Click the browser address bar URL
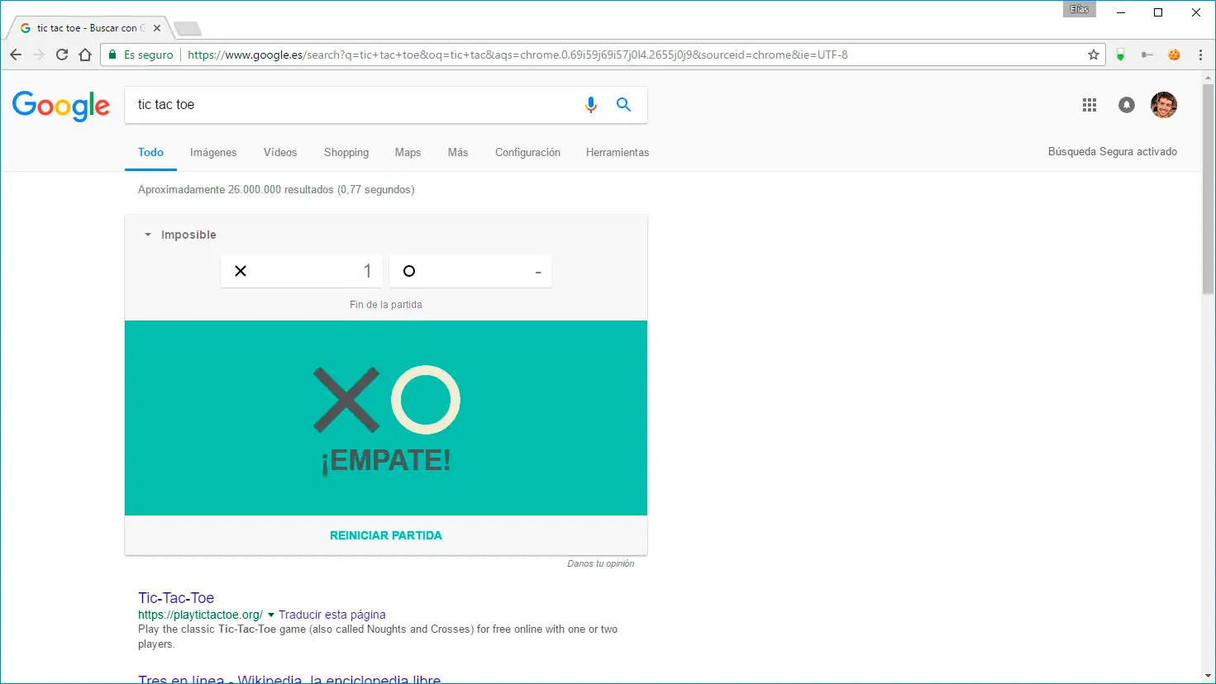 tap(517, 55)
